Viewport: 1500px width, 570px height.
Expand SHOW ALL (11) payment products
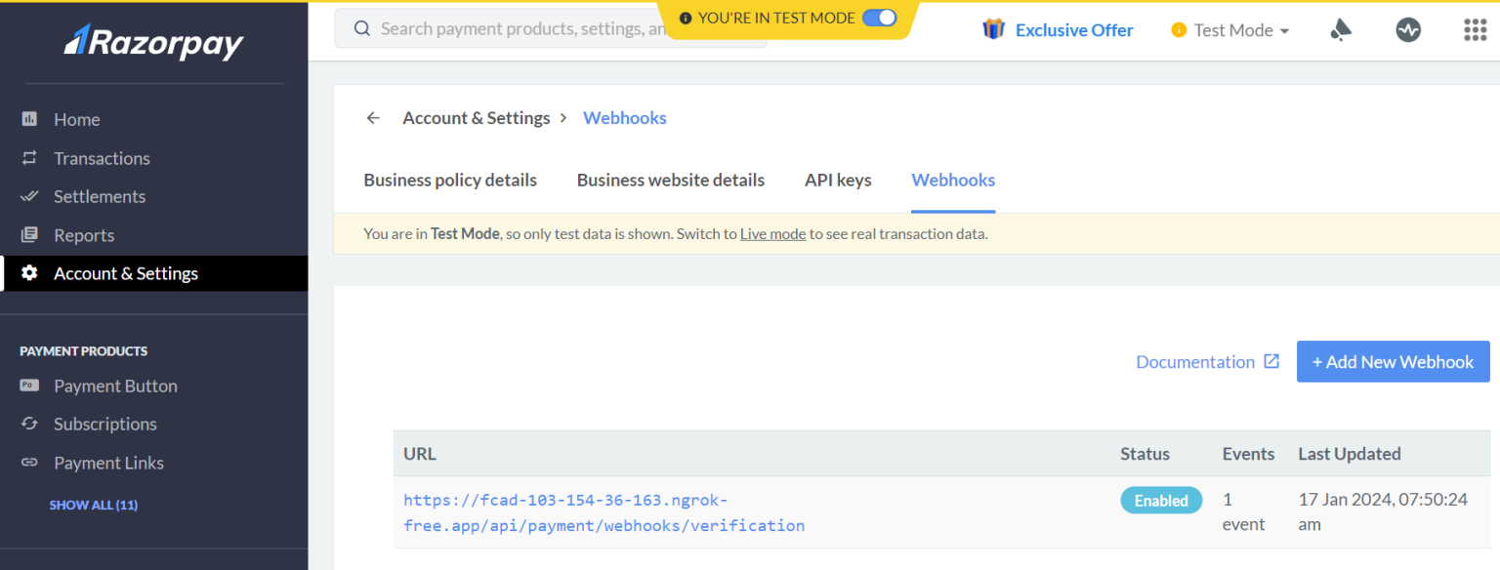94,505
